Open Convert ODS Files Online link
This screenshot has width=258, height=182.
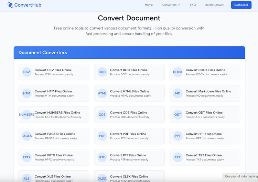129,113
